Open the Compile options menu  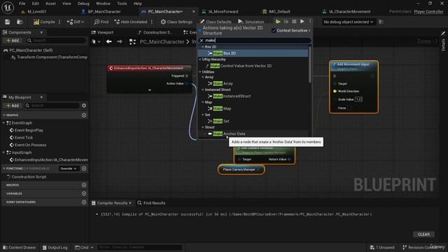[x=59, y=22]
